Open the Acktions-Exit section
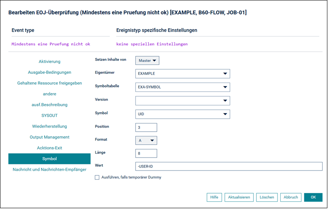 (x=49, y=148)
